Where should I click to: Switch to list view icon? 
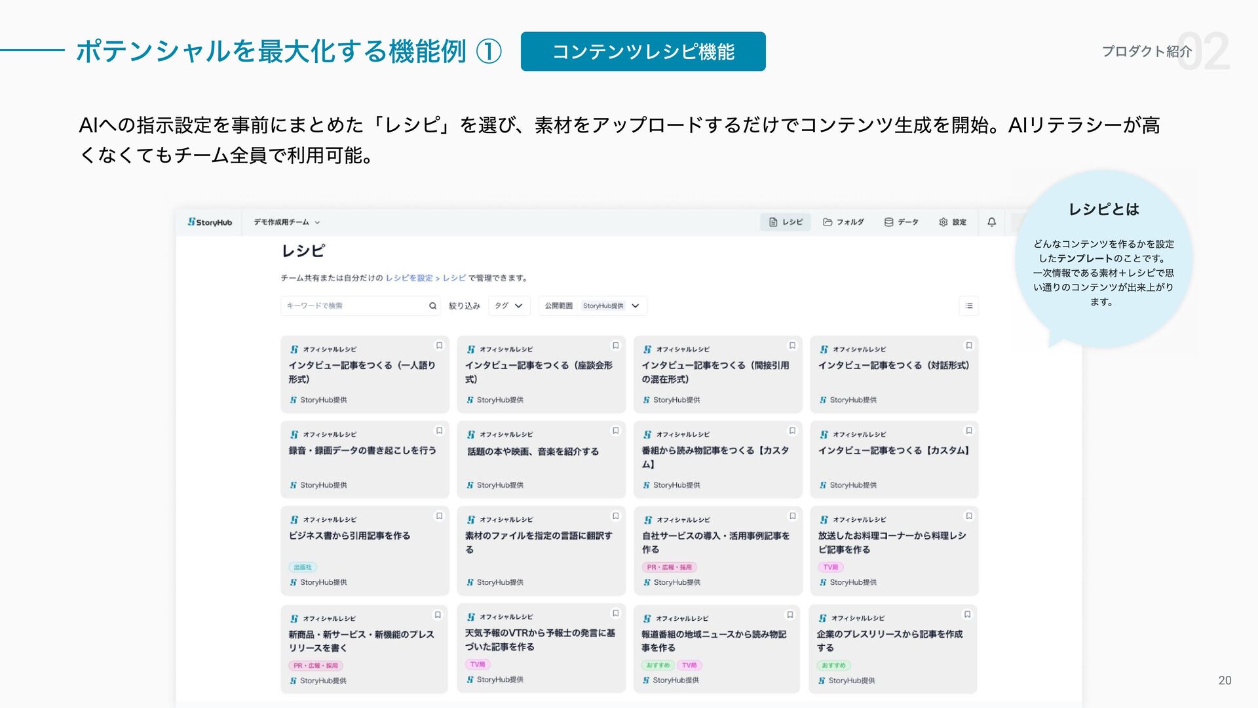pyautogui.click(x=968, y=306)
